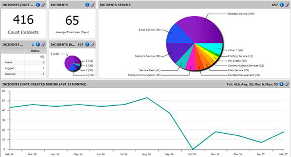Click the Email Service label
Image resolution: width=291 pixels, height=157 pixels.
pyautogui.click(x=149, y=30)
